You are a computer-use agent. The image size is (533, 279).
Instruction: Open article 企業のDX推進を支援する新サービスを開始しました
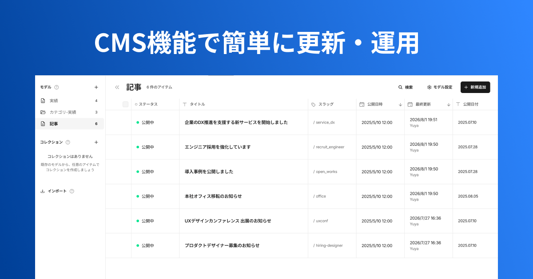point(236,122)
